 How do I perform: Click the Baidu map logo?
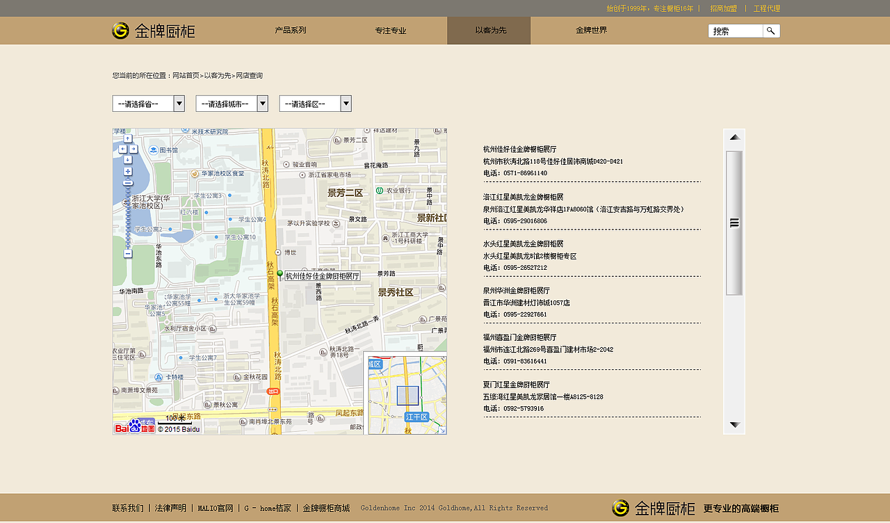click(x=135, y=426)
